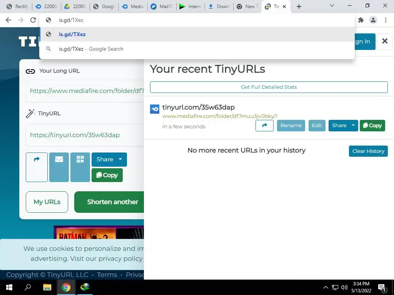Copy the TinyURL from history entry
Viewport: 394px width, 295px height.
click(372, 126)
